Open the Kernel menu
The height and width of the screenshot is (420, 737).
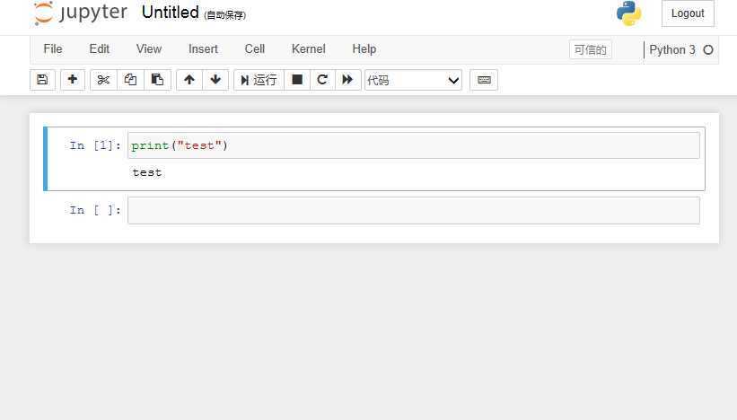pyautogui.click(x=308, y=48)
